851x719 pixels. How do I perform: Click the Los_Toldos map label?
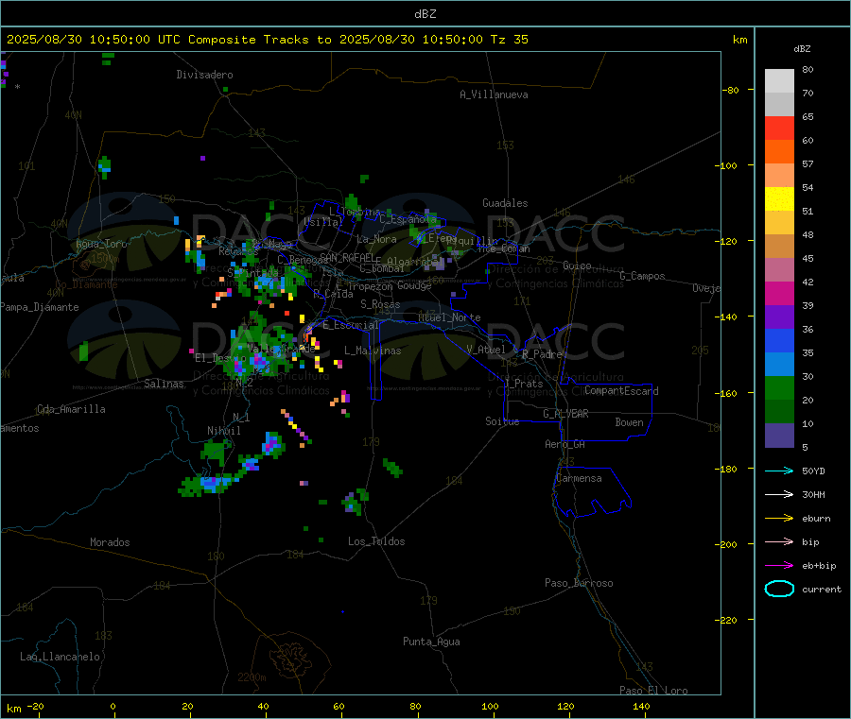click(376, 541)
